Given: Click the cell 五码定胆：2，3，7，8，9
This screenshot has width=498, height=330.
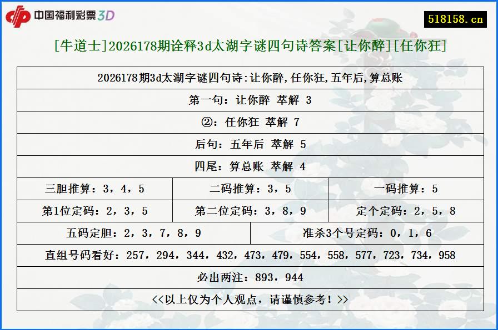Looking at the screenshot, I should (134, 233).
